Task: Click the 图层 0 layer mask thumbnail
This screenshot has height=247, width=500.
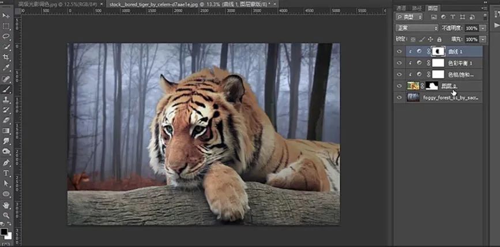Action: click(432, 86)
